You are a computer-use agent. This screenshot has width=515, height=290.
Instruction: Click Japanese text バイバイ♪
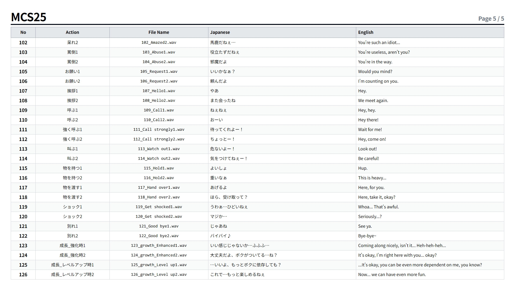pos(220,236)
